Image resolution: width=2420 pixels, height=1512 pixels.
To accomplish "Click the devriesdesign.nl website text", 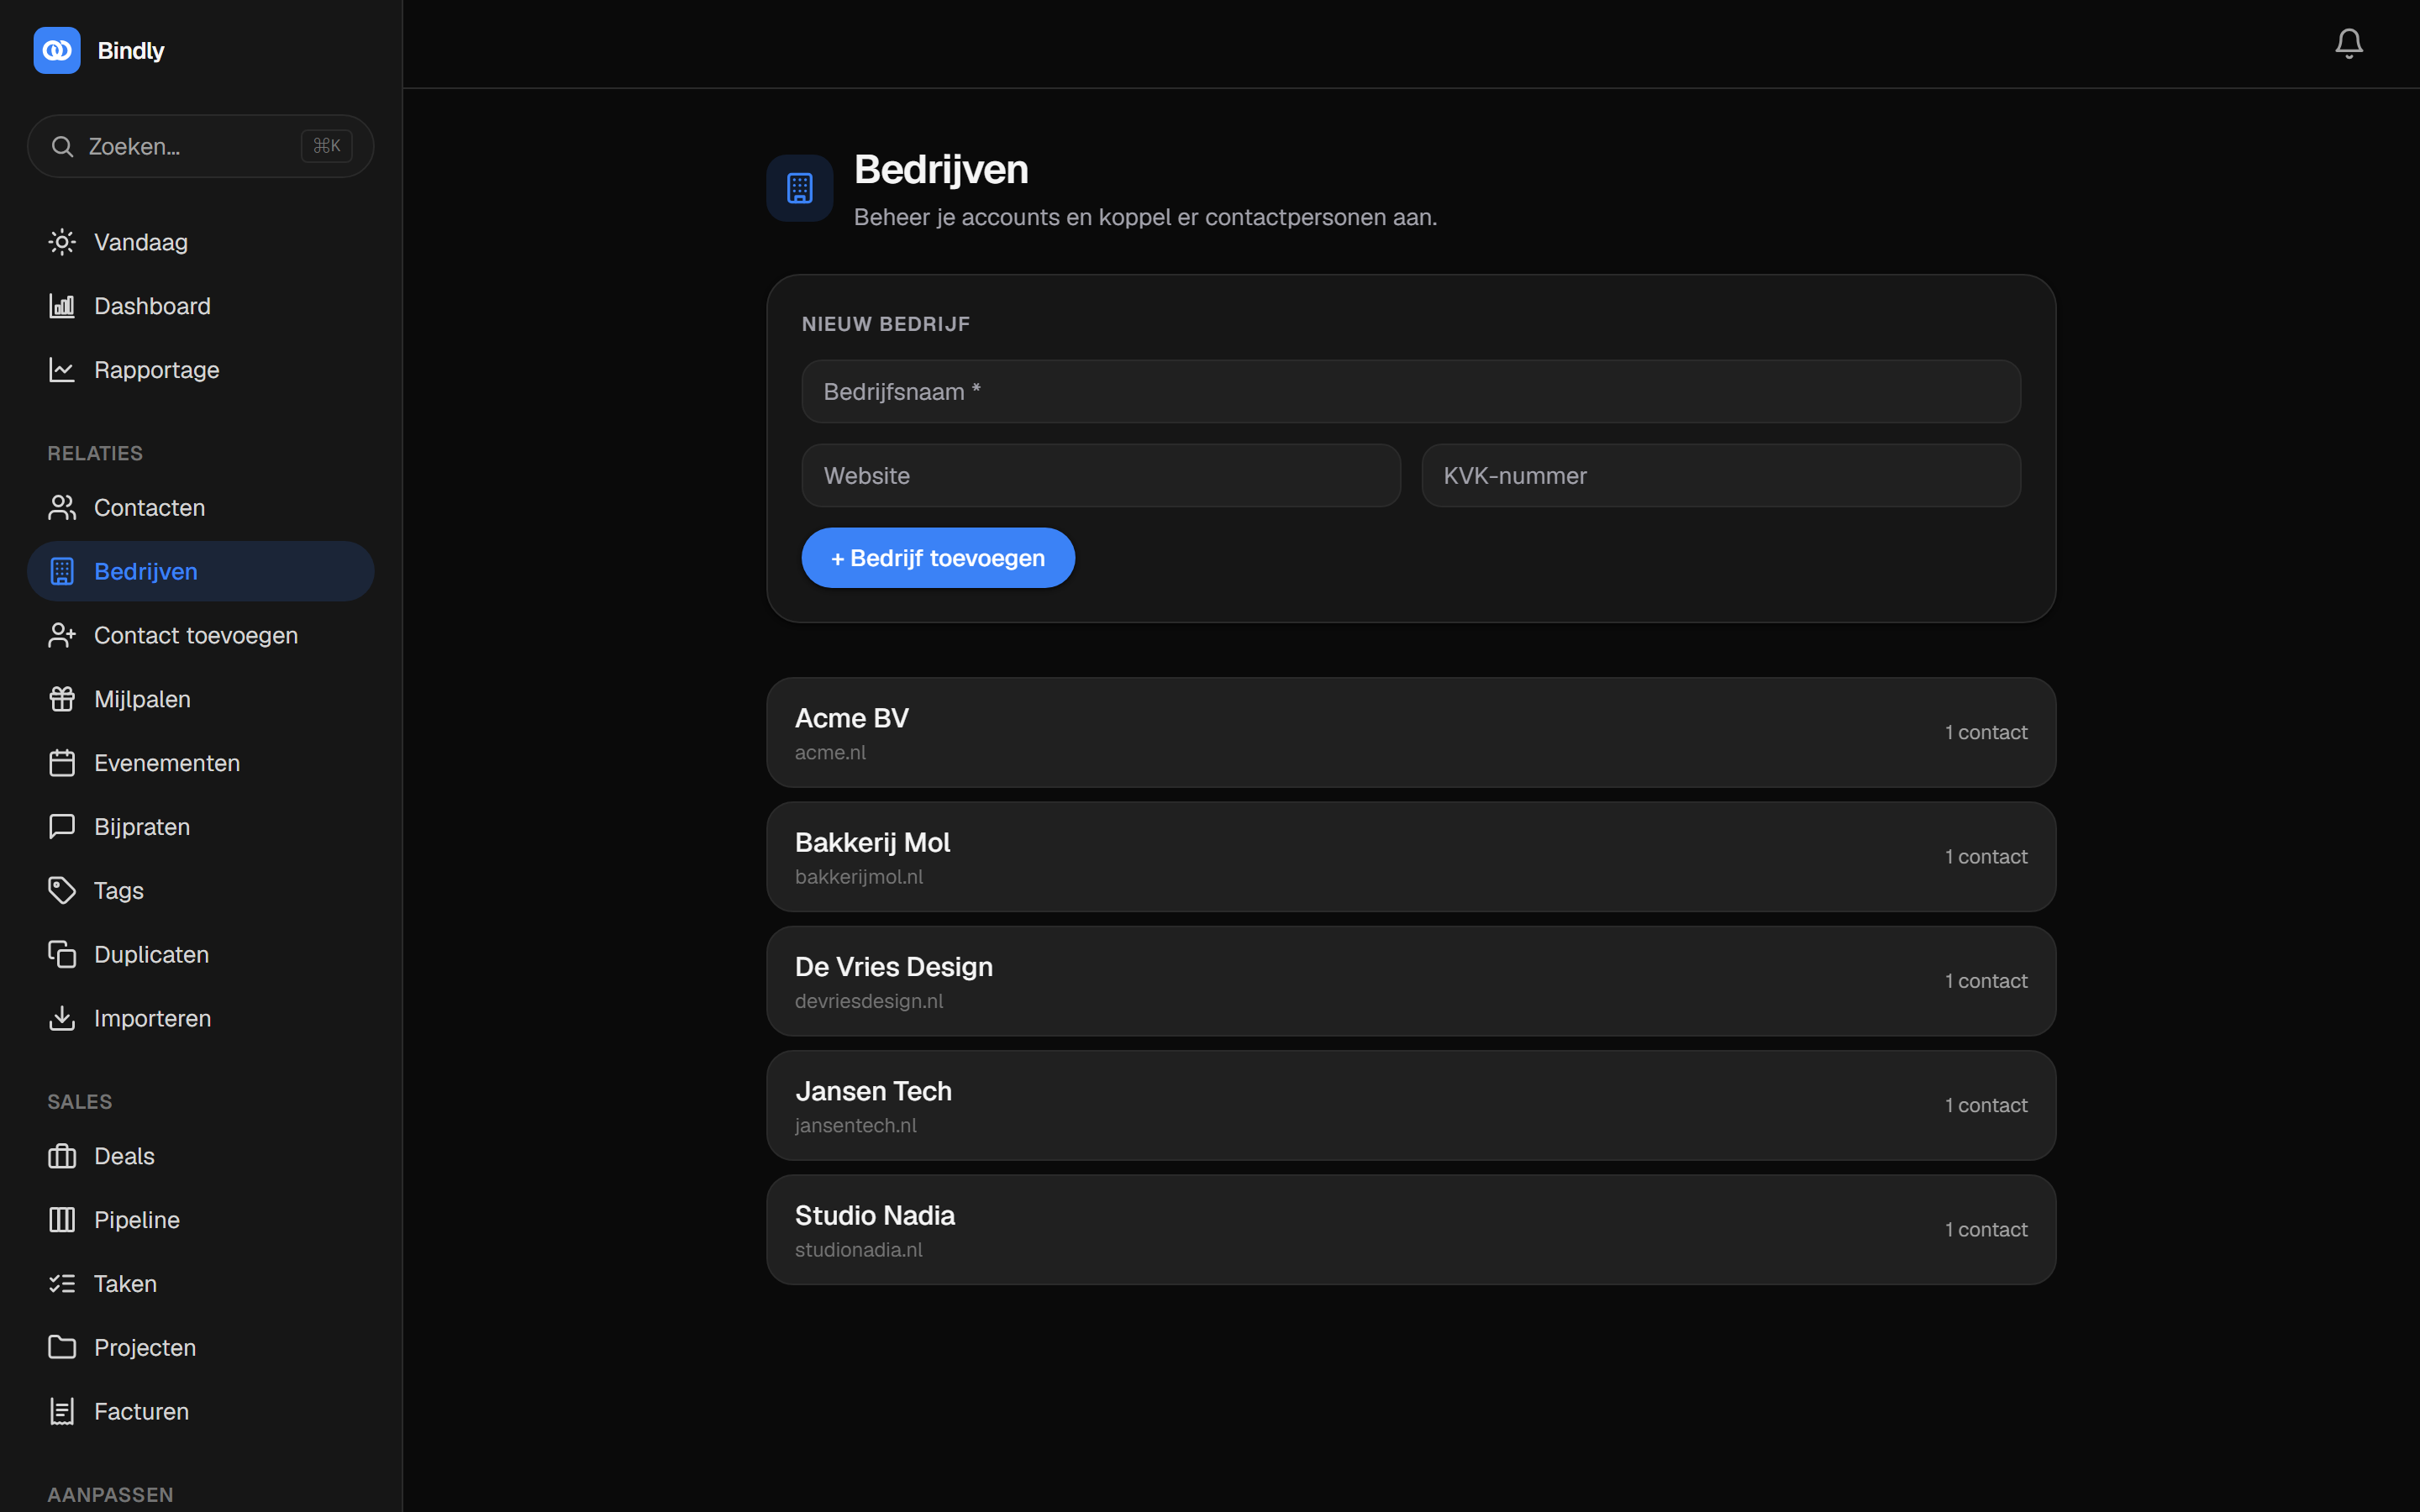I will tap(869, 1001).
